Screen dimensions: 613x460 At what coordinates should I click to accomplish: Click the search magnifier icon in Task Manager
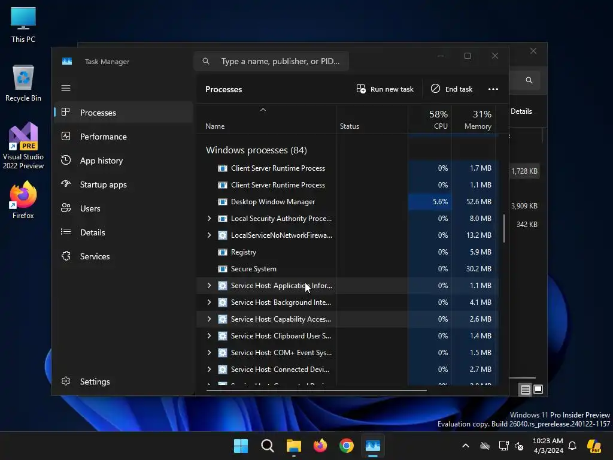tap(206, 61)
